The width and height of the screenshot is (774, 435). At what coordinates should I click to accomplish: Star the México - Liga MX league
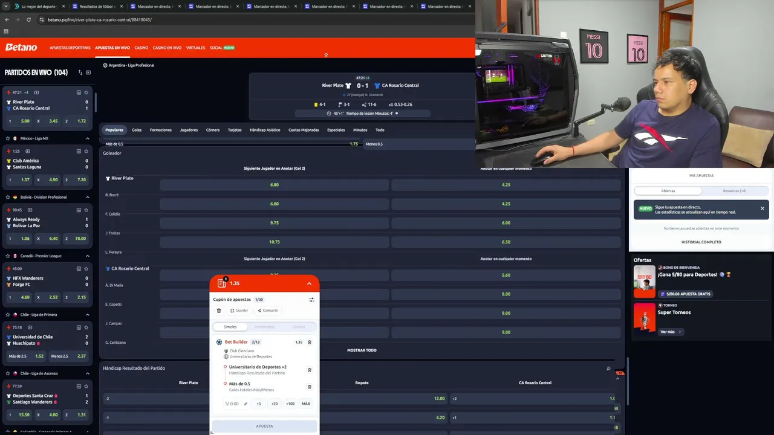click(7, 138)
